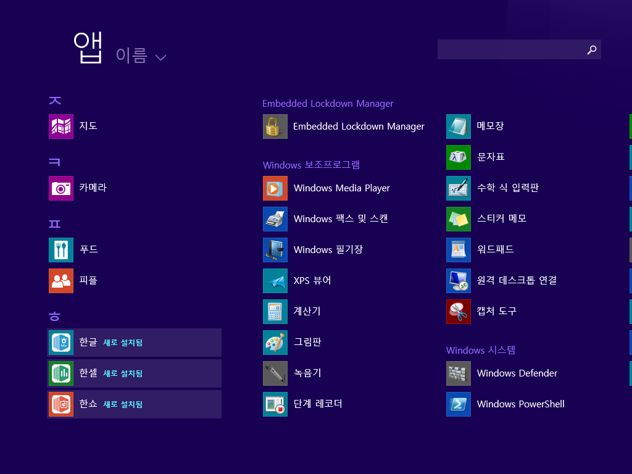Launch the 그림판 paint icon
This screenshot has height=474, width=632.
275,343
